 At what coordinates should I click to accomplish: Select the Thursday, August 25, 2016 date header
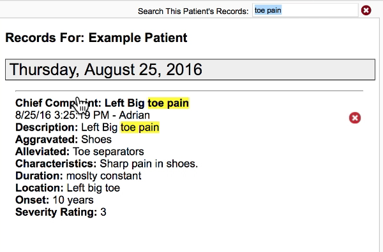(x=190, y=69)
